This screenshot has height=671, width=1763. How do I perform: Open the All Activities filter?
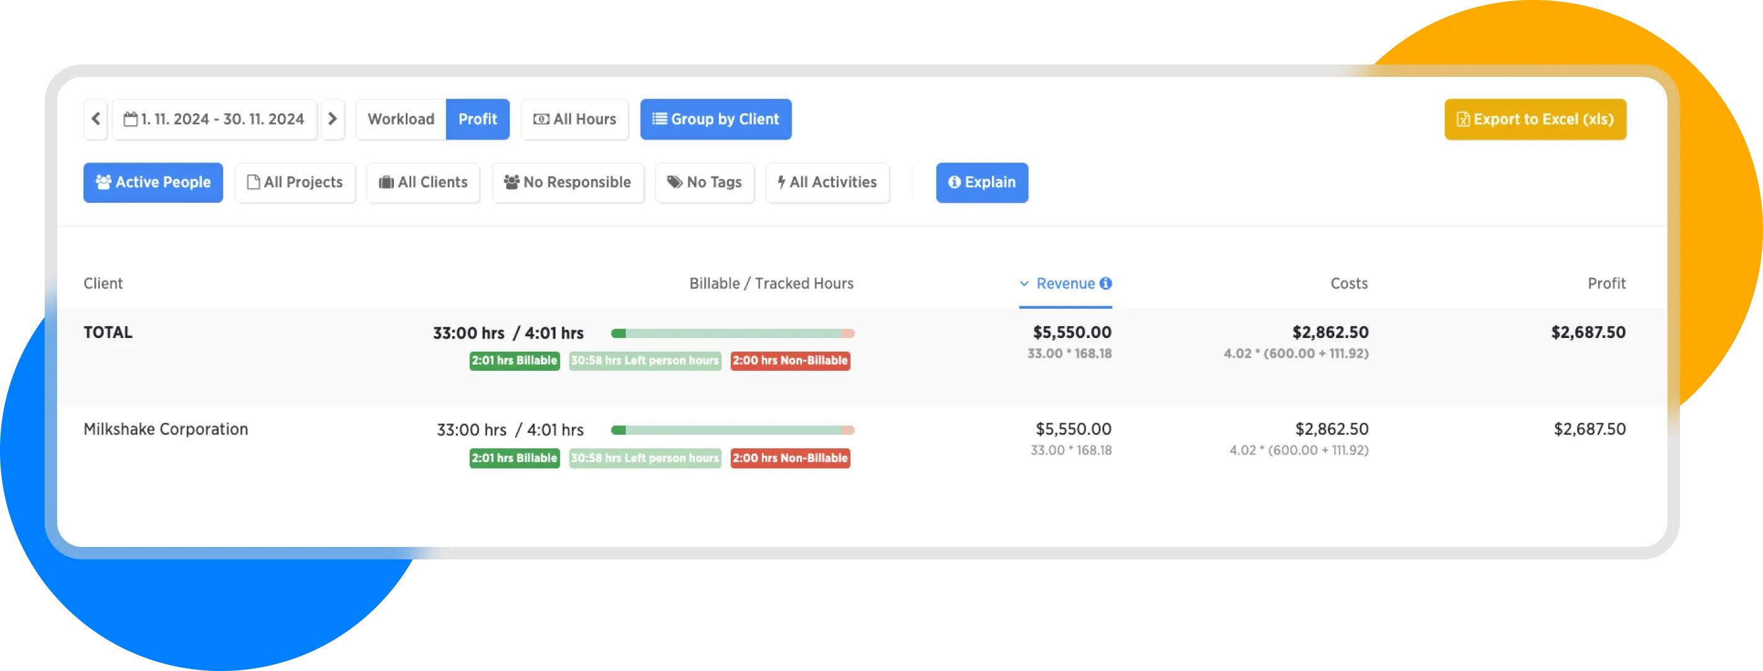(827, 182)
